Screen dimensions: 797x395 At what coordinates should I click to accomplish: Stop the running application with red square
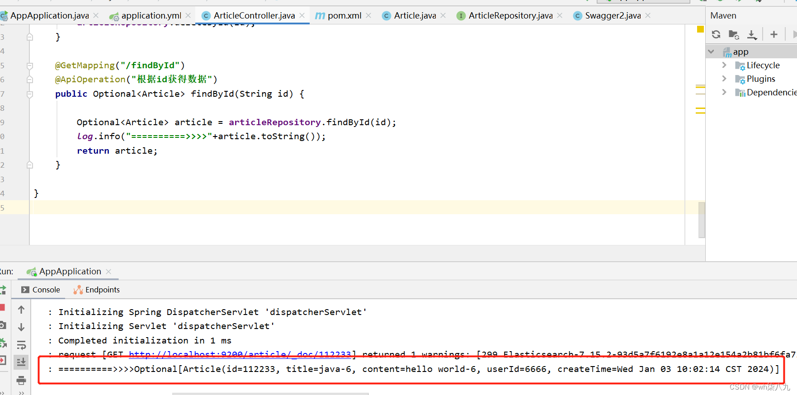2,307
